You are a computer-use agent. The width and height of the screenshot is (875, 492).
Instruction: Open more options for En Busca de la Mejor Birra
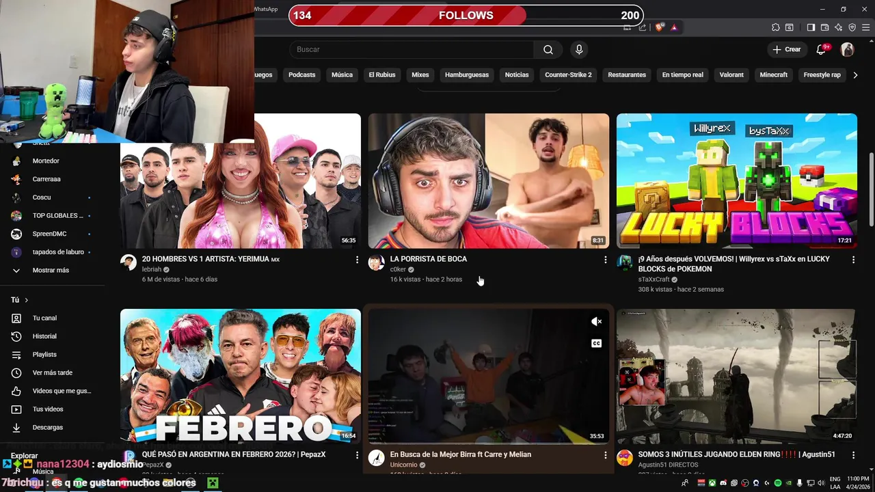(605, 455)
